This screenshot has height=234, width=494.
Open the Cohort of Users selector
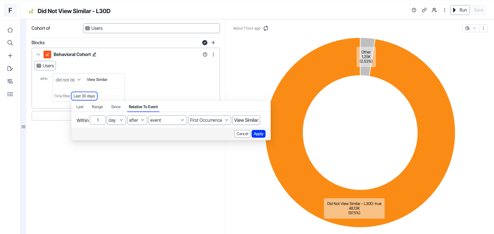(x=151, y=28)
